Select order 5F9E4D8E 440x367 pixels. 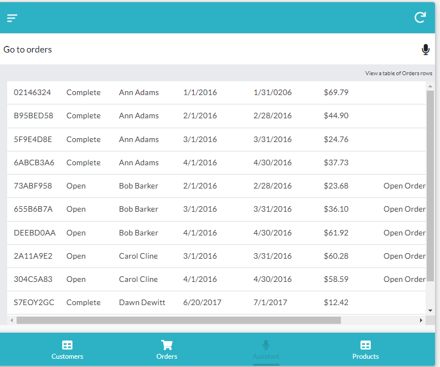point(33,139)
